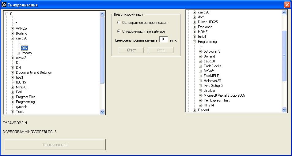The width and height of the screenshot is (292, 156).
Task: Click left tree scrollbar thumb
Action: click(x=102, y=50)
